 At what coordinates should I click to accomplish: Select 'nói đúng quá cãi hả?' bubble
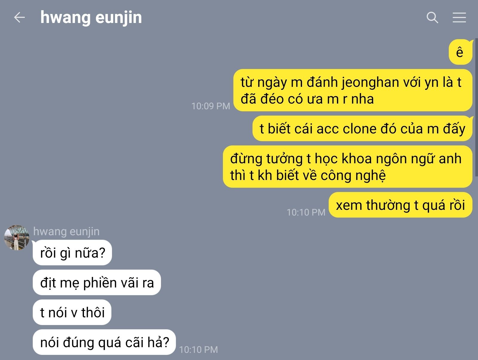104,342
